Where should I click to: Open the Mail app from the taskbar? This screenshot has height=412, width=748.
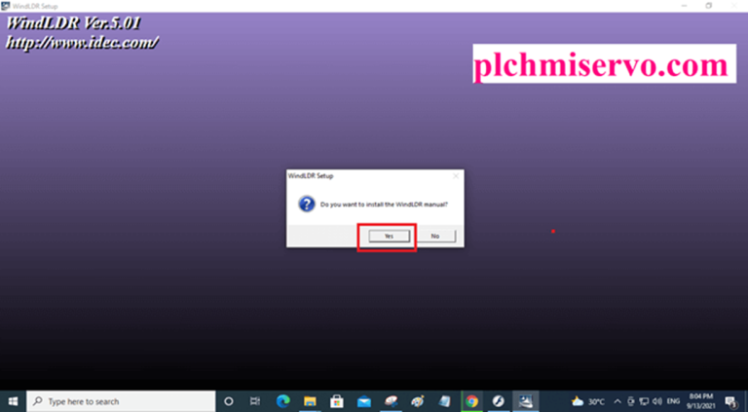[x=363, y=400]
